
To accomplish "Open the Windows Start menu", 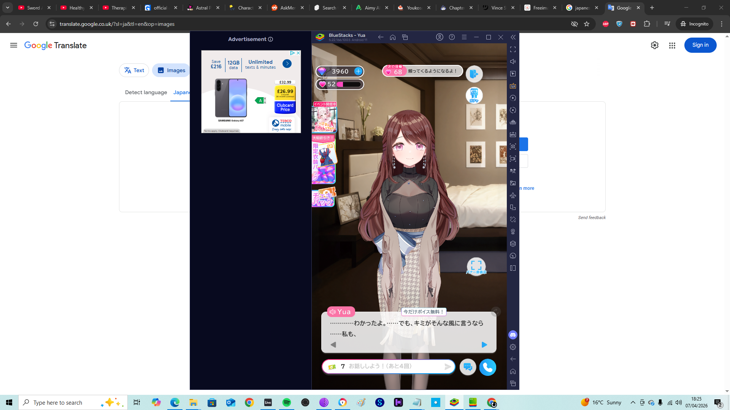I will pyautogui.click(x=9, y=402).
